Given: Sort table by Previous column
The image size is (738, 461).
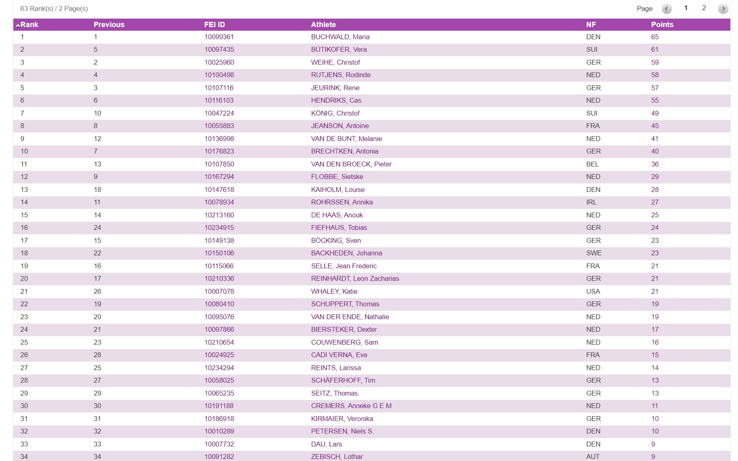Looking at the screenshot, I should click(x=109, y=25).
